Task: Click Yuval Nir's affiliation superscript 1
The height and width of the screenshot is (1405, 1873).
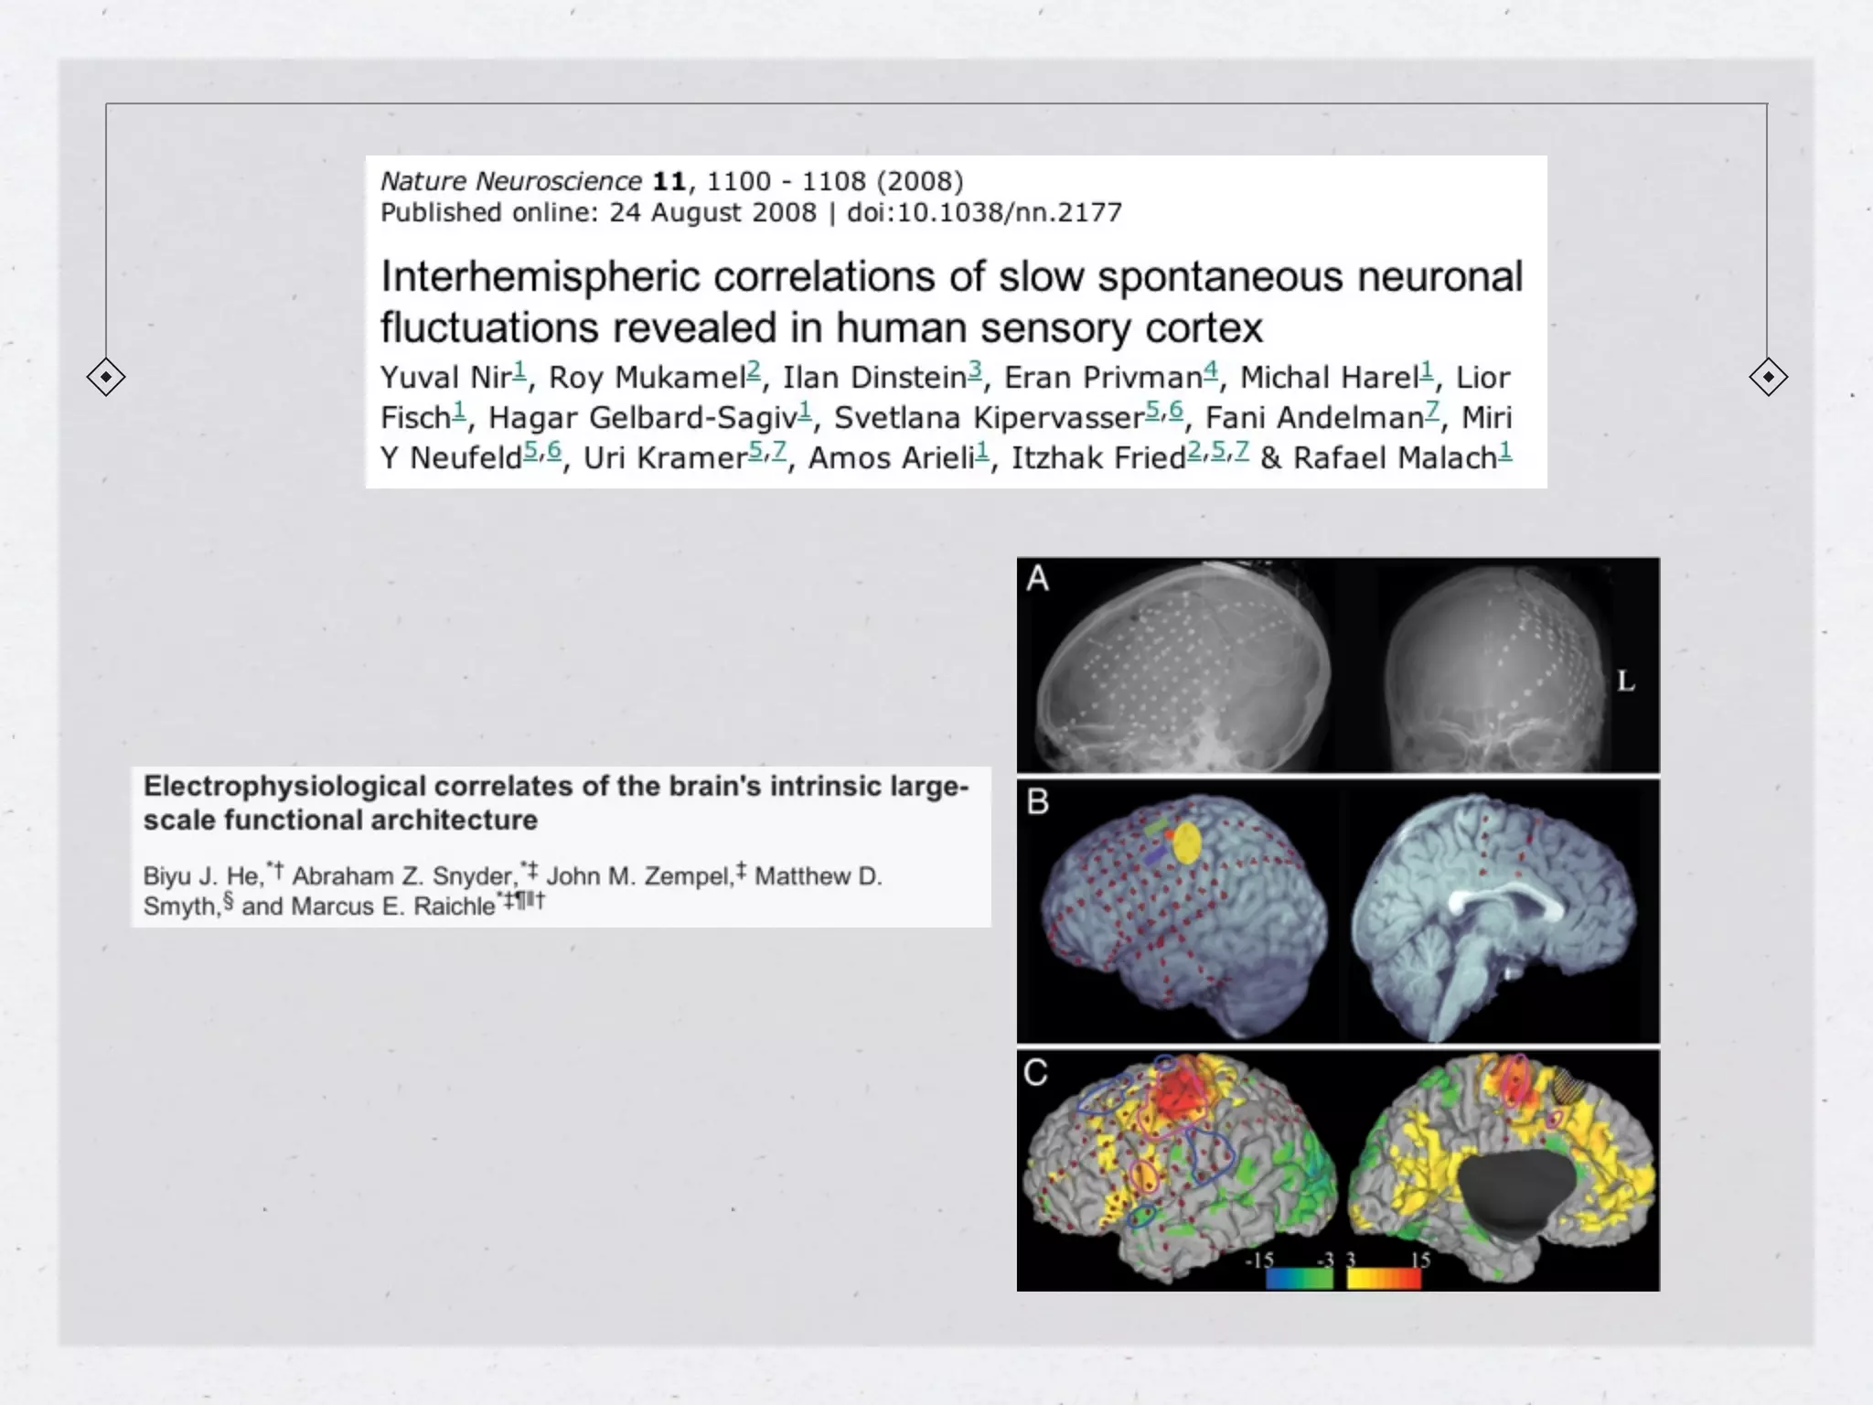Action: click(x=519, y=370)
